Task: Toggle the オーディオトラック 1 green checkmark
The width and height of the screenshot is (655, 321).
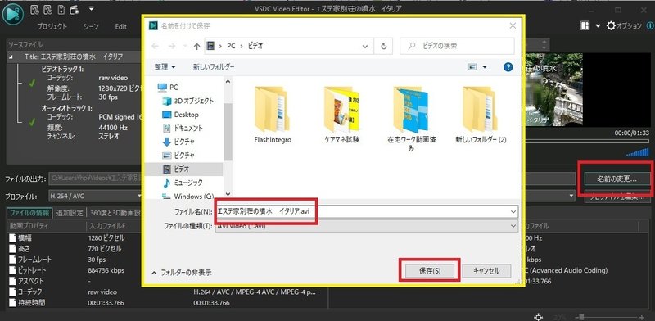Action: coord(32,122)
